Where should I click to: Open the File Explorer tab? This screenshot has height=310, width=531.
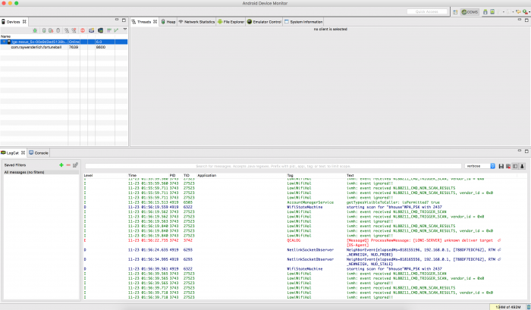tap(231, 22)
